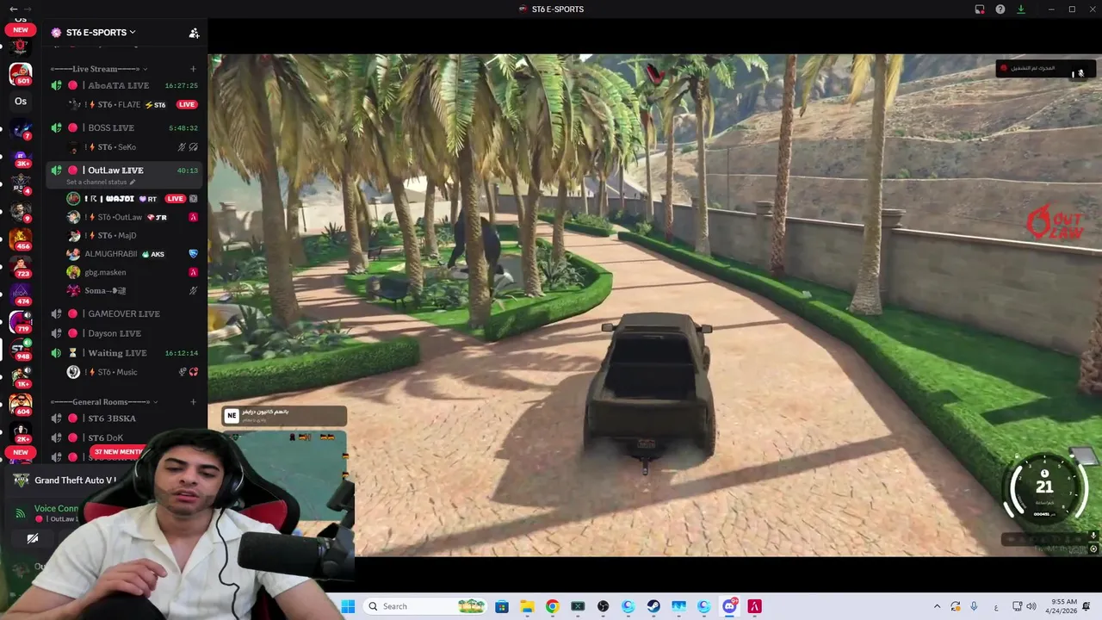Select user gbg.masken in voice list
Screen dimensions: 1102x620
133,272
